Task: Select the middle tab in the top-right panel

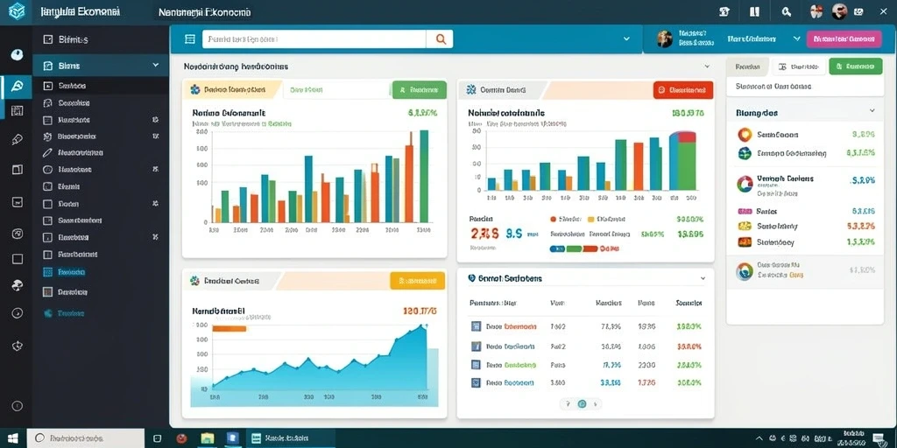Action: (x=799, y=66)
